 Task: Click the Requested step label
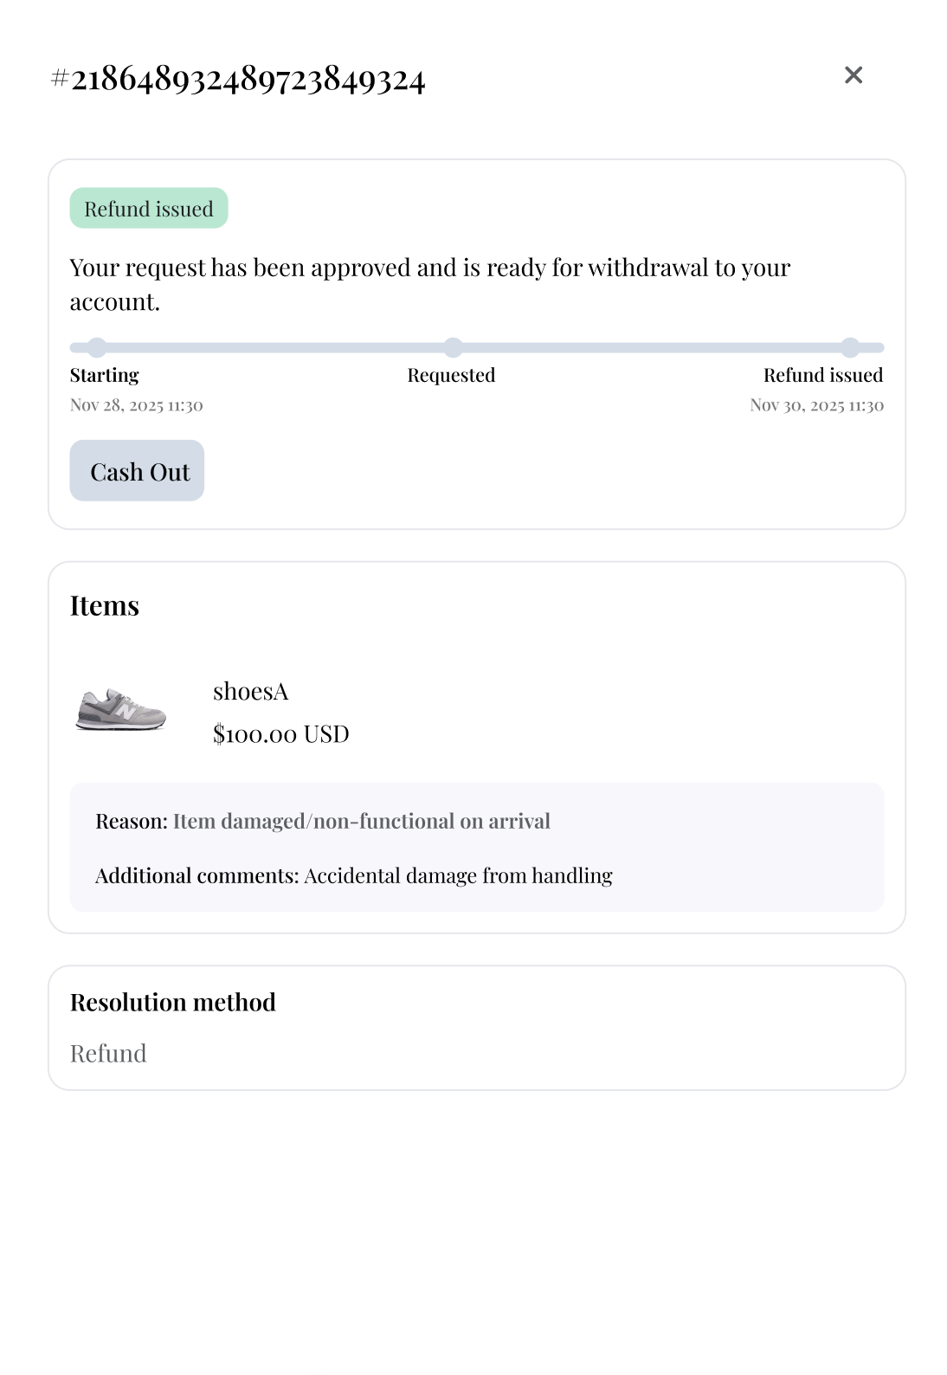[451, 375]
